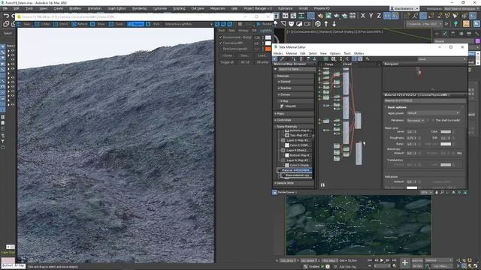The image size is (481, 270).
Task: Open the Utilities menu in Slate Material Editor
Action: [x=359, y=53]
